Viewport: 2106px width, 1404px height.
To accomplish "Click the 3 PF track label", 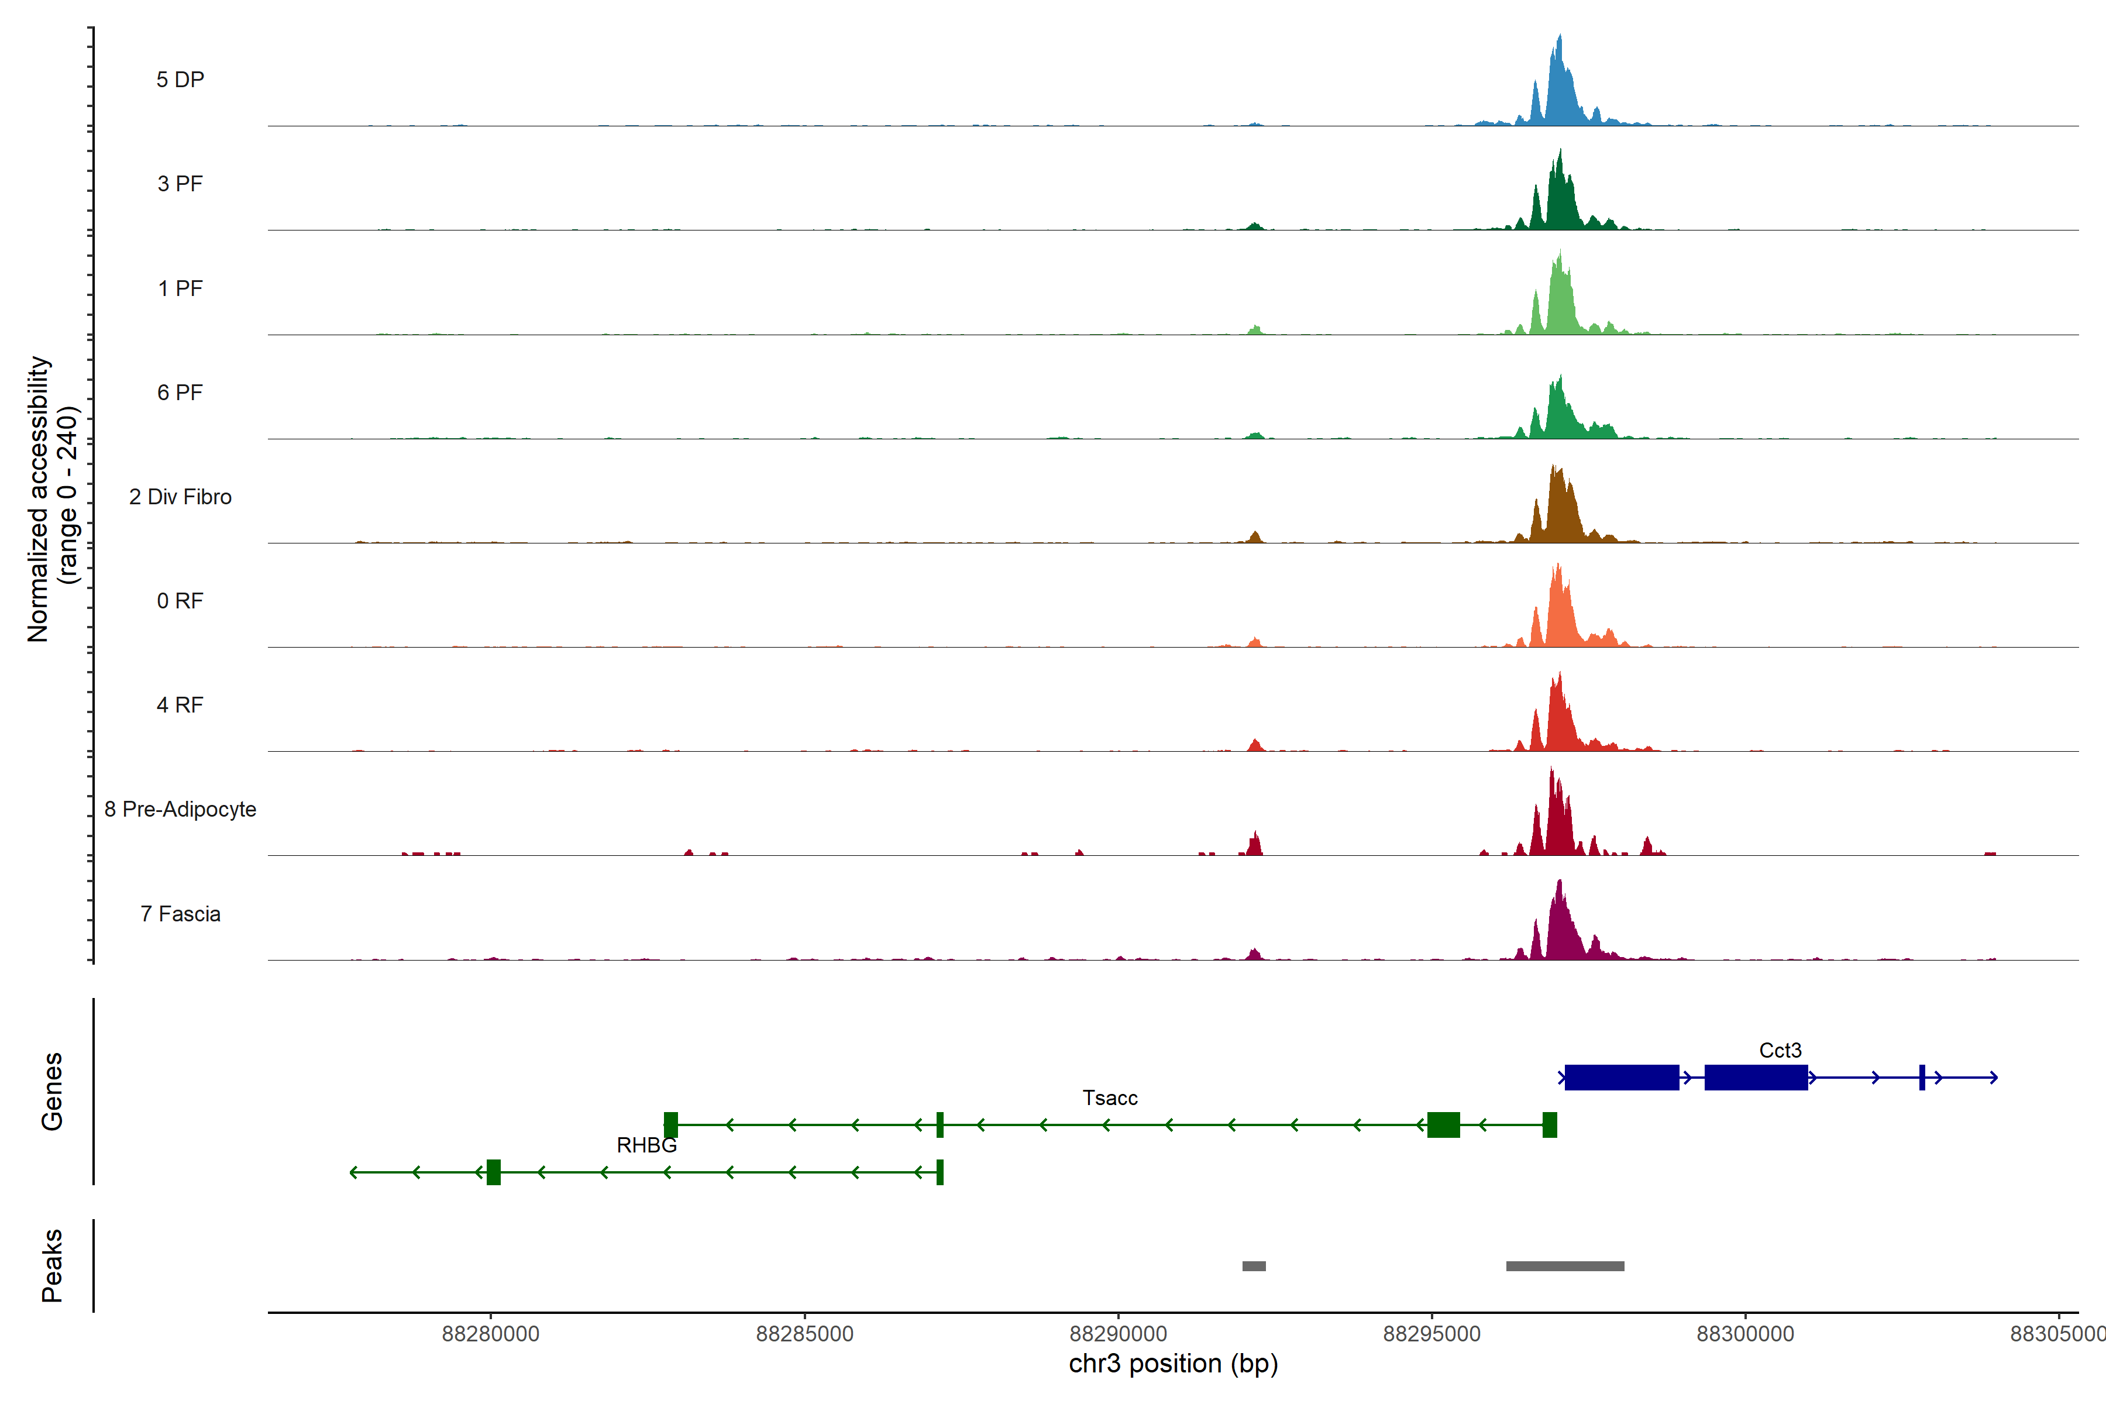I will pyautogui.click(x=180, y=184).
